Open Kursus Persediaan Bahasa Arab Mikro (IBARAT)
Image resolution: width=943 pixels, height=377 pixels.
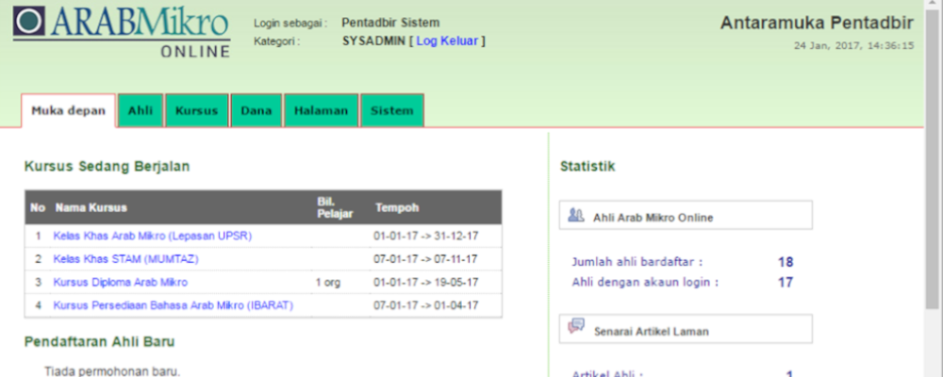coord(173,305)
